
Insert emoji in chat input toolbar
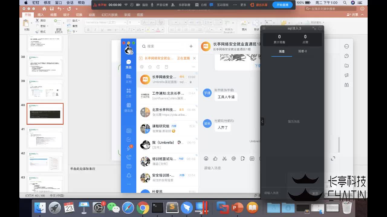point(206,159)
